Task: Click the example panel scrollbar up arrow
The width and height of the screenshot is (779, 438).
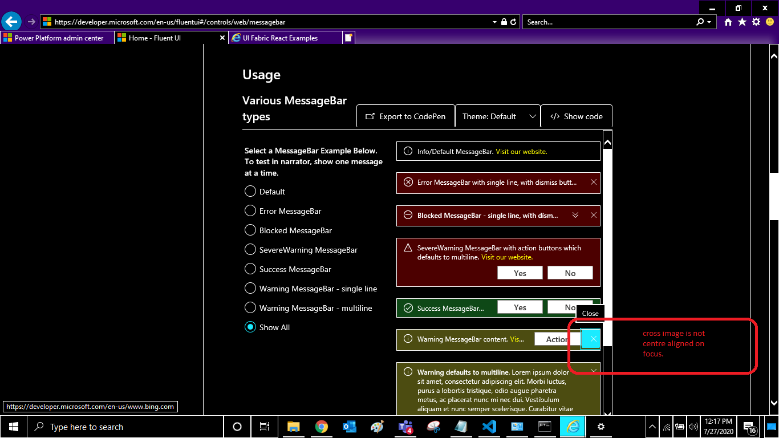Action: coord(607,142)
